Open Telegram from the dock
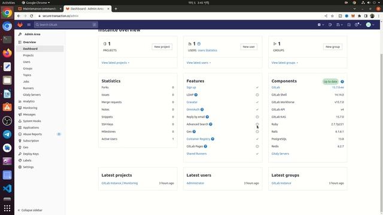 [x=7, y=134]
